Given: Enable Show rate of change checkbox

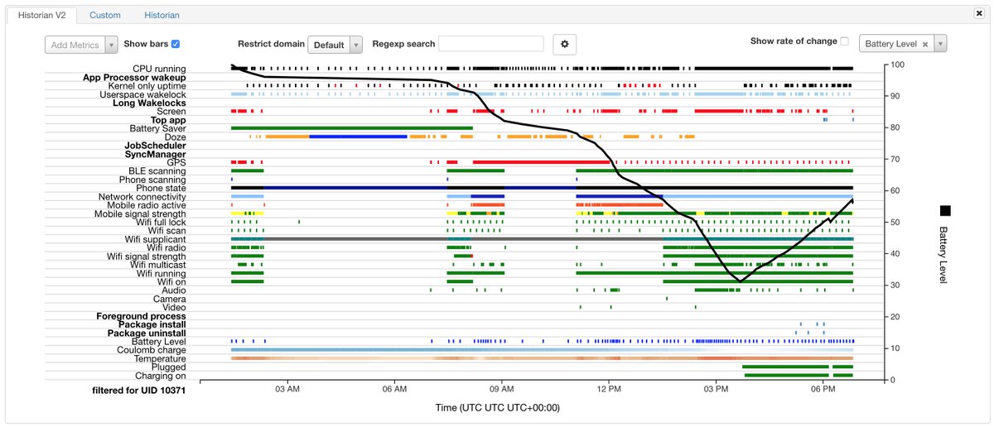Looking at the screenshot, I should (845, 41).
